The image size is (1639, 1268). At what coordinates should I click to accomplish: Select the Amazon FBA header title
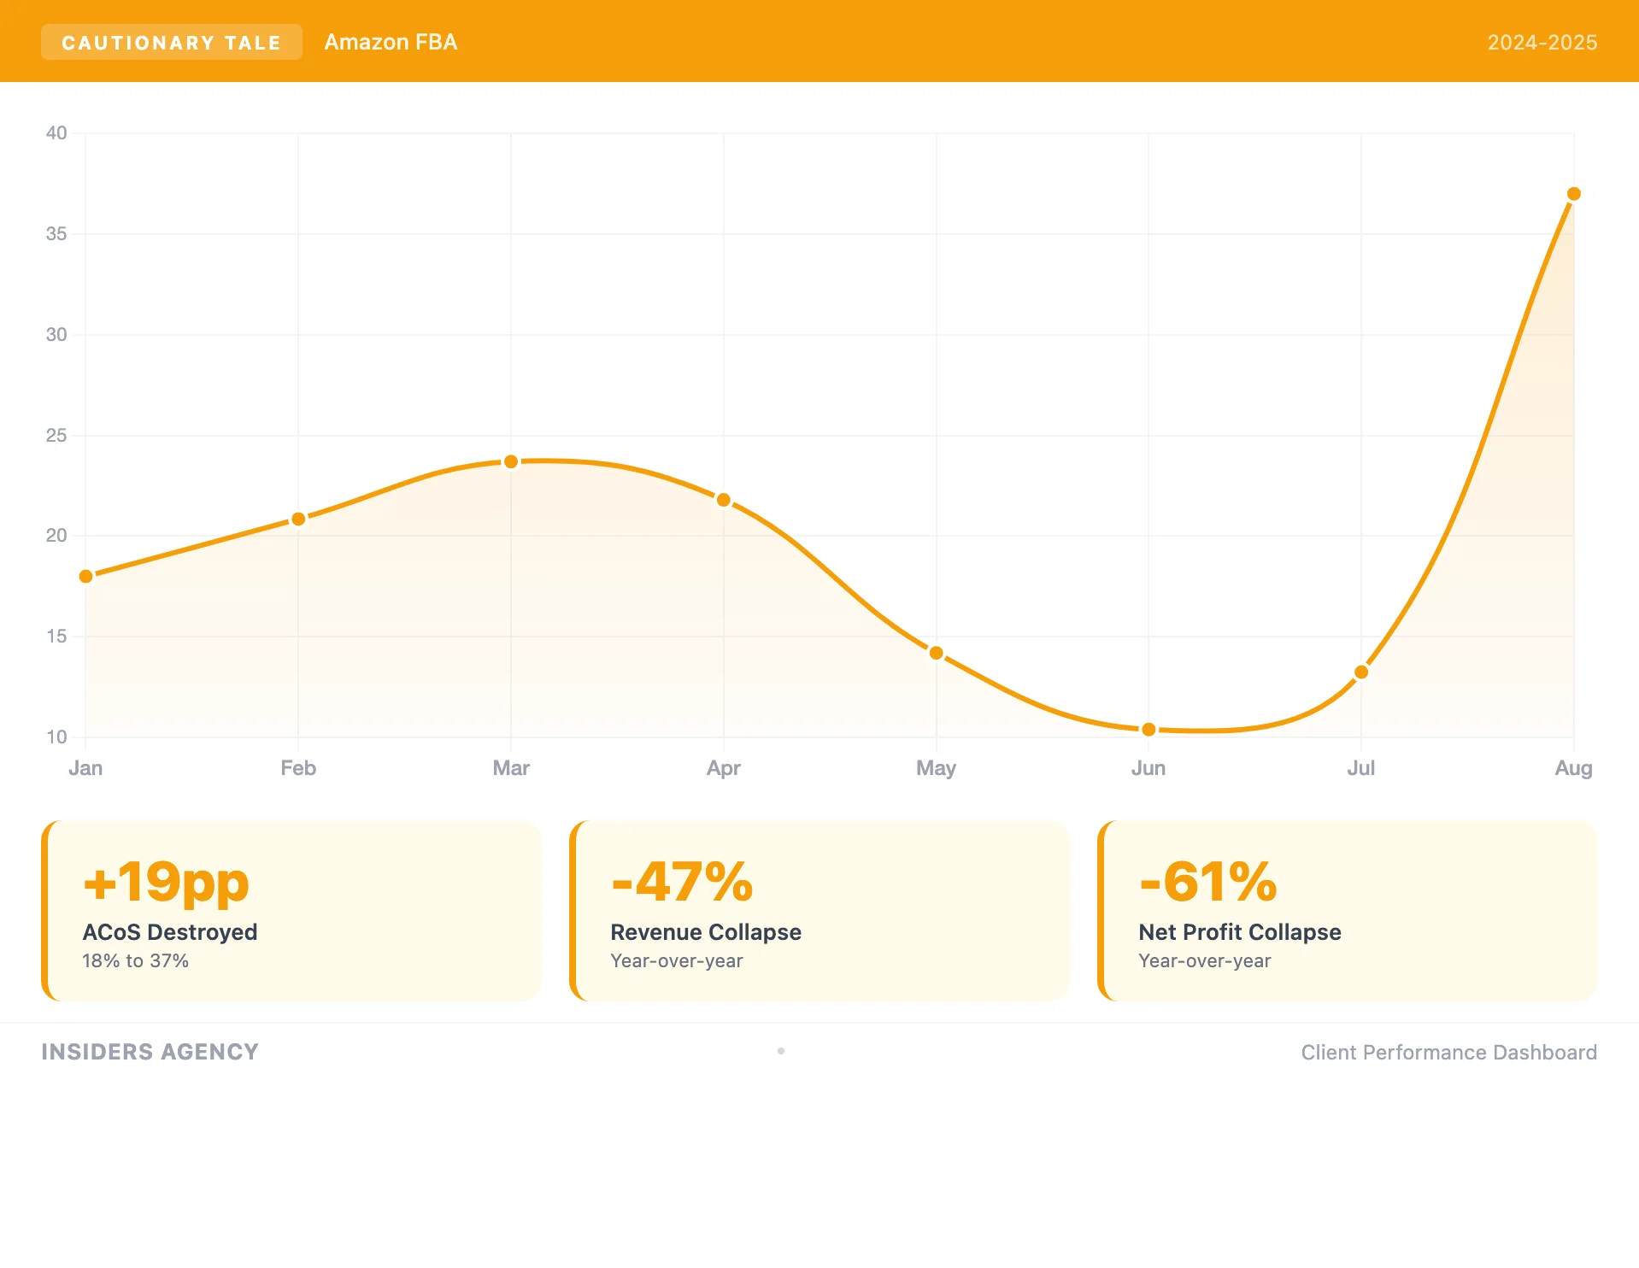coord(391,42)
